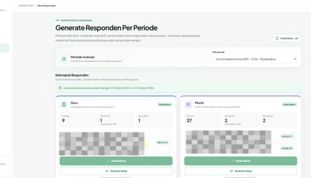
Task: Open SAHABAT KBC breadcrumb link
Action: pyautogui.click(x=26, y=5)
